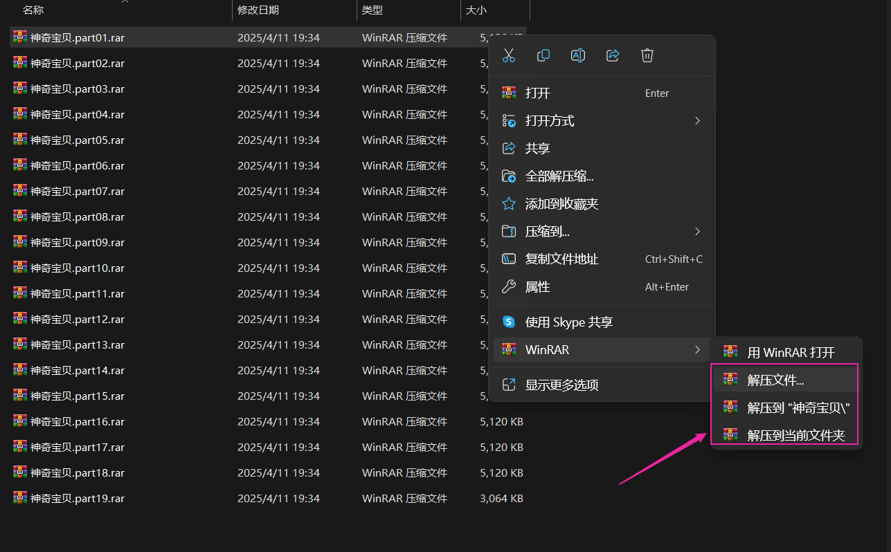
Task: Click the star icon for 添加到收藏夹
Action: (x=509, y=203)
